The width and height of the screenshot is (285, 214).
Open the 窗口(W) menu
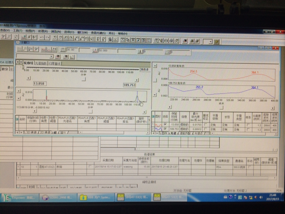[x=82, y=33]
